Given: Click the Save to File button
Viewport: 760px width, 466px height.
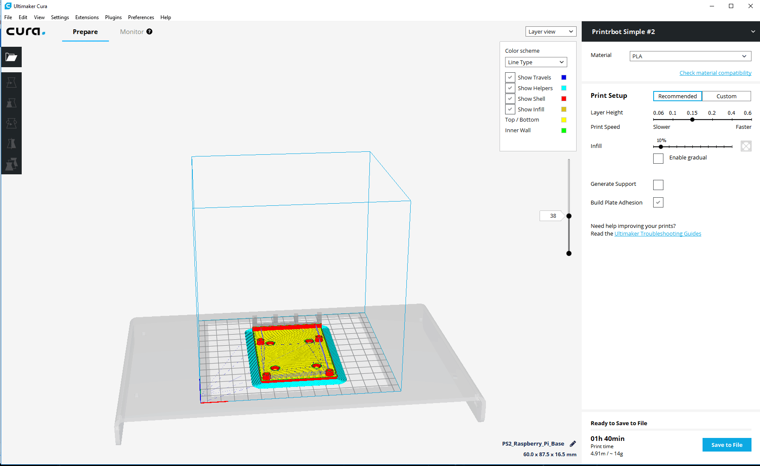Looking at the screenshot, I should click(x=727, y=445).
